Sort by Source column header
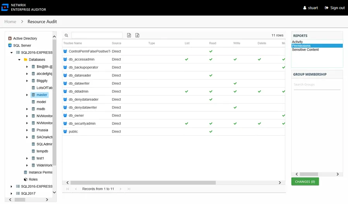 [117, 43]
